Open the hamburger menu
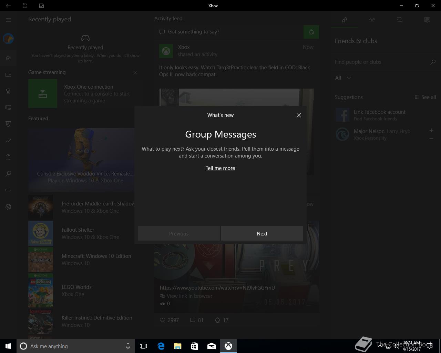 pos(8,20)
